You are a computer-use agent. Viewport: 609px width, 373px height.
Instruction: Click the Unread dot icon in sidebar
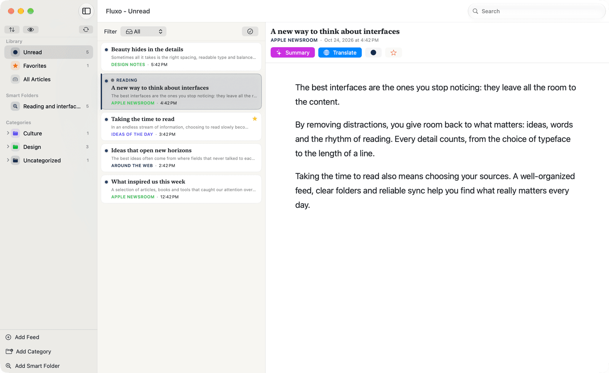16,52
